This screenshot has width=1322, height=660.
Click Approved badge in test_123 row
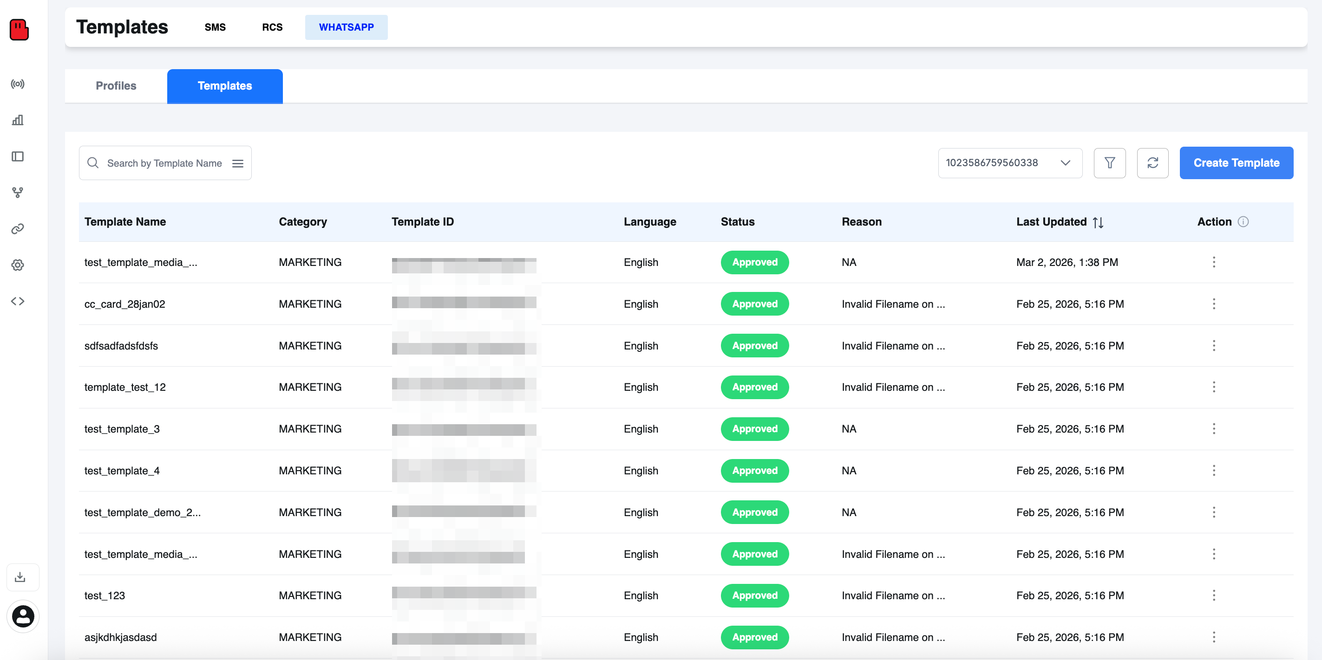point(754,595)
